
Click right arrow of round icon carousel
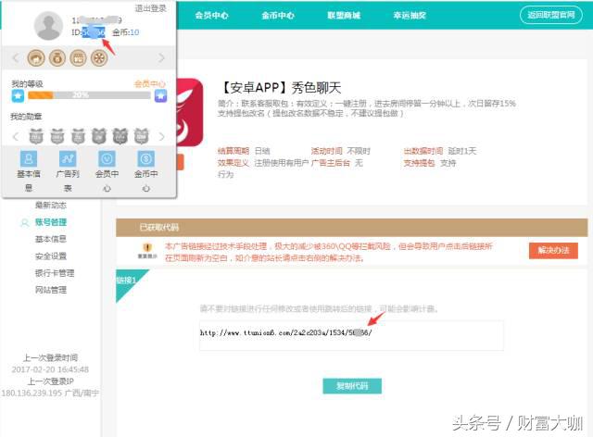tap(161, 57)
